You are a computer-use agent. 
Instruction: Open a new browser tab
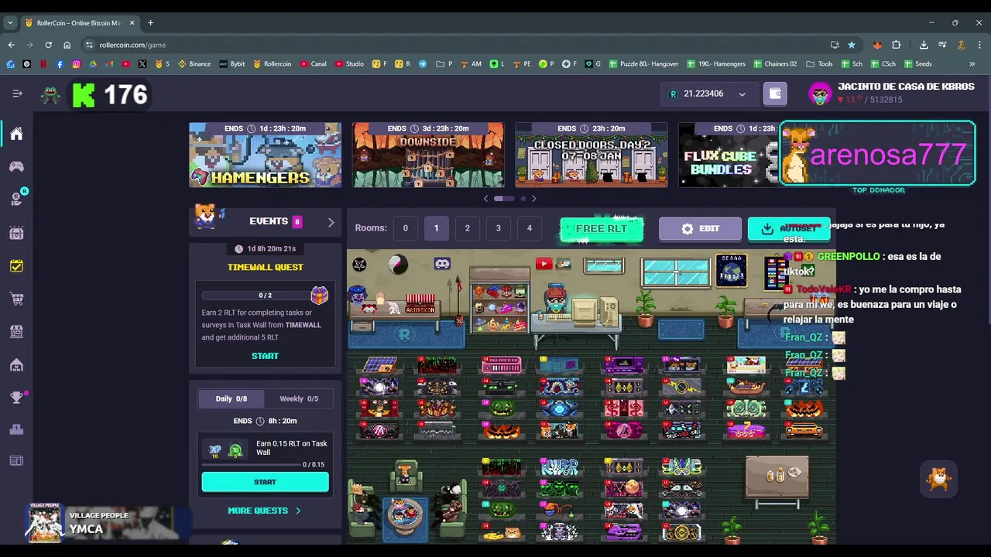coord(150,22)
